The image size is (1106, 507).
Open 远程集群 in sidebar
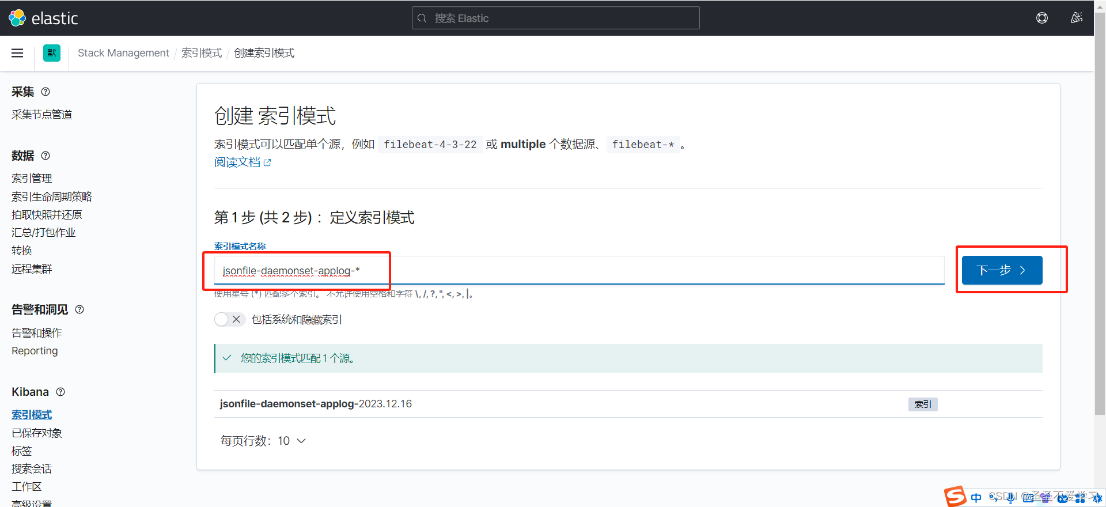click(x=32, y=268)
